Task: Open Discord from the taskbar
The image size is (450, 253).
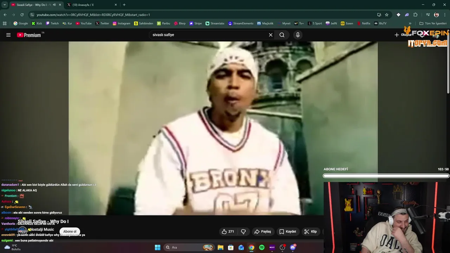Action: click(293, 247)
